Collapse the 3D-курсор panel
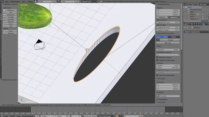This screenshot has height=117, width=209. click(157, 79)
